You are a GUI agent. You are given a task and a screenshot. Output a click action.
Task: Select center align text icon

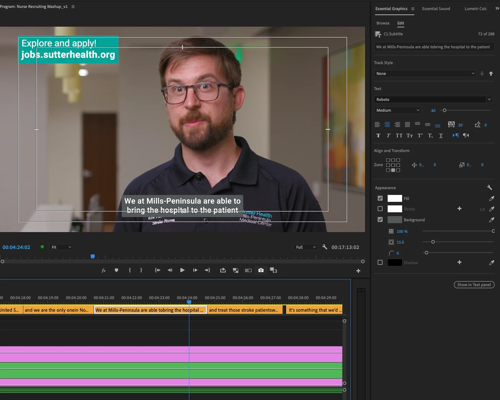pos(387,125)
